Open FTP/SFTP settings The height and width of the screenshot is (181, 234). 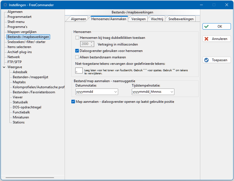14,62
